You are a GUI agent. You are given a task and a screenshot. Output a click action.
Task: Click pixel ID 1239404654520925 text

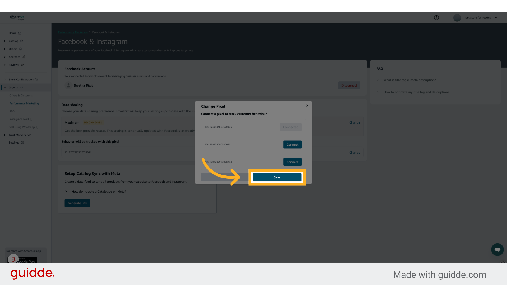pos(218,127)
